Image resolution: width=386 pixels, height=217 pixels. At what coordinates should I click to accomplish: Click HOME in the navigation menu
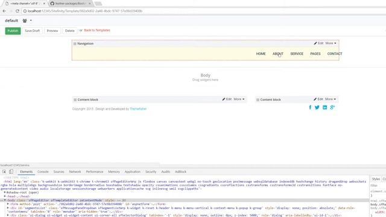[x=261, y=54]
